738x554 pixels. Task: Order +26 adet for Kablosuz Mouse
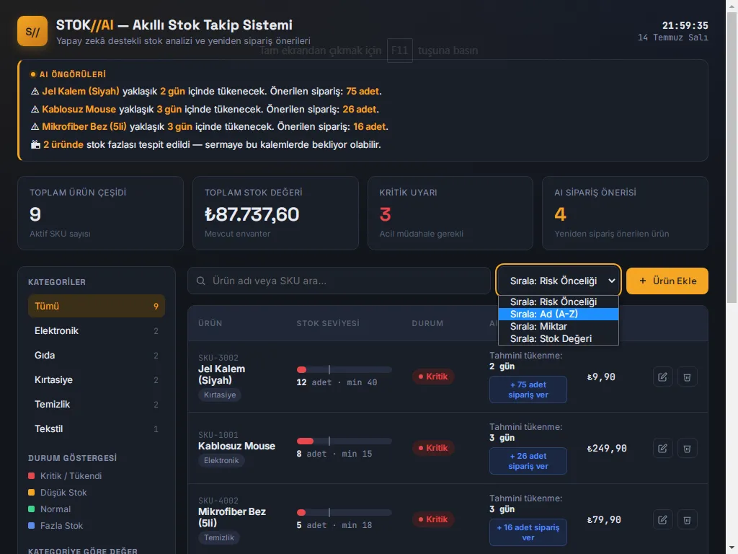tap(528, 461)
